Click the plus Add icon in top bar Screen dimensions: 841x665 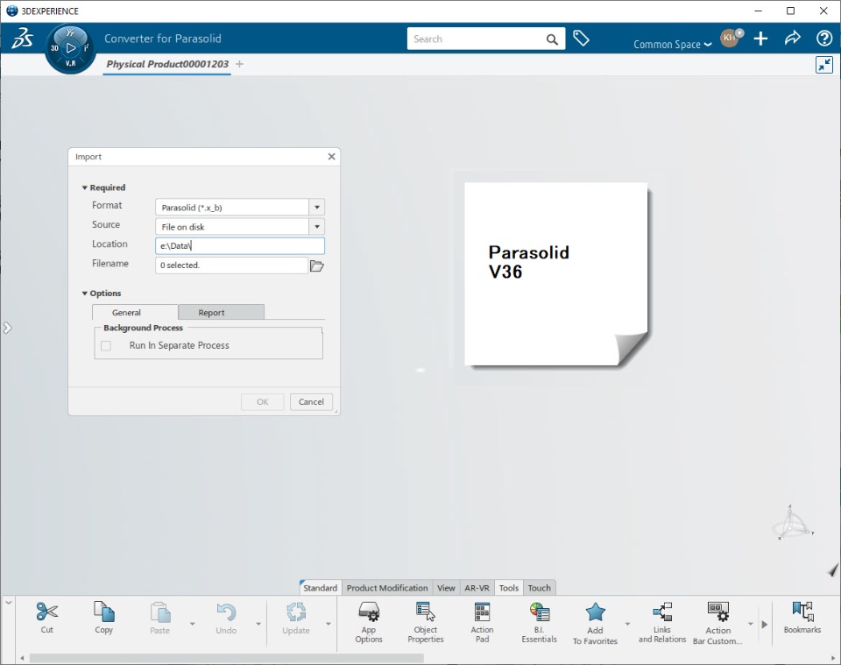click(x=760, y=39)
